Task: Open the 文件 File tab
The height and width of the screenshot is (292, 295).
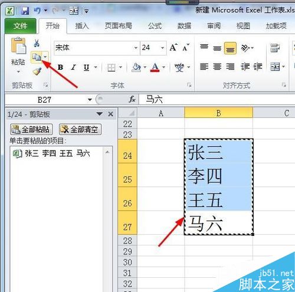Action: (20, 26)
